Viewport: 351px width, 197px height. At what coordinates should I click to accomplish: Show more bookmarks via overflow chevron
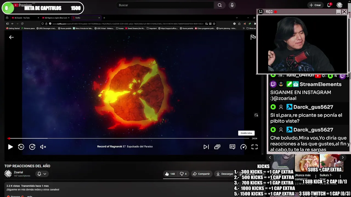coord(244,28)
